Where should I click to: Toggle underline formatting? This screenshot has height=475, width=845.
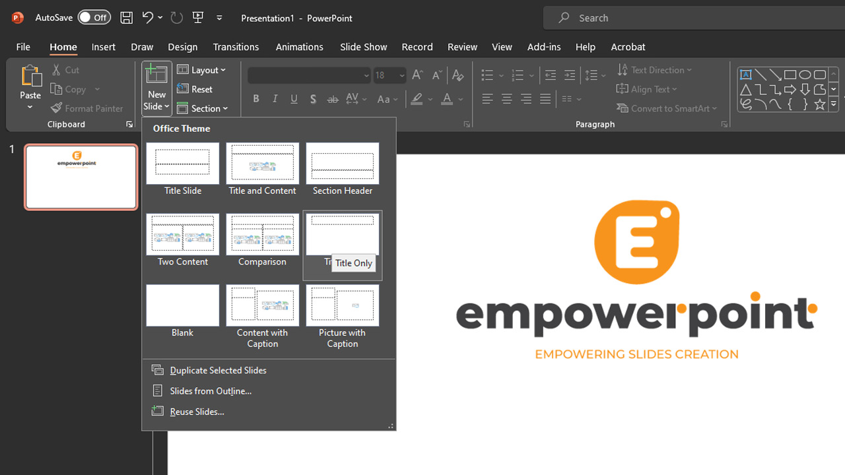click(294, 99)
